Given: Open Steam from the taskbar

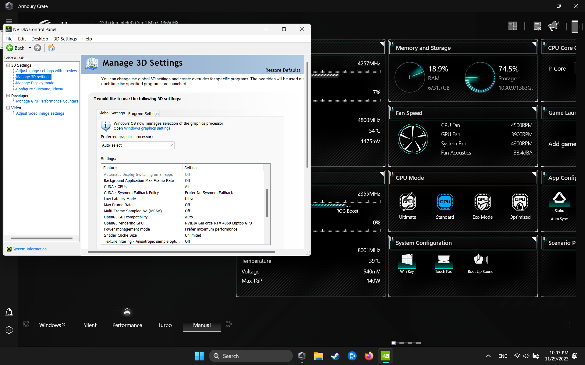Looking at the screenshot, I should pyautogui.click(x=335, y=356).
